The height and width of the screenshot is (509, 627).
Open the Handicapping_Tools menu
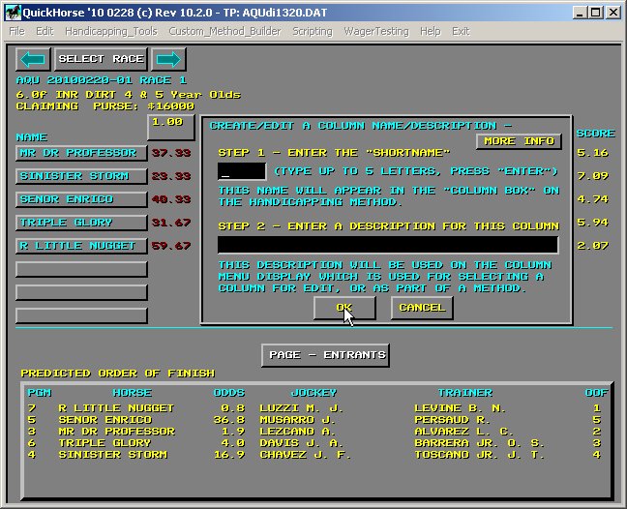pos(111,31)
